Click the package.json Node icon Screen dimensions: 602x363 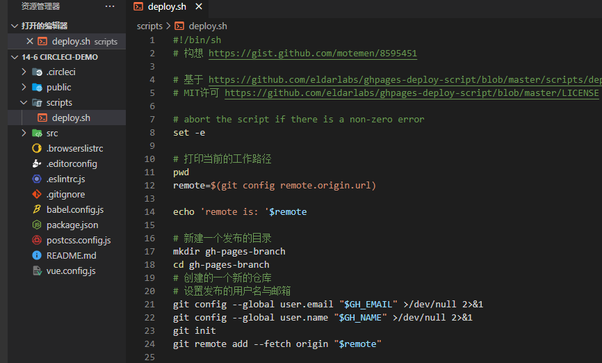(x=37, y=225)
